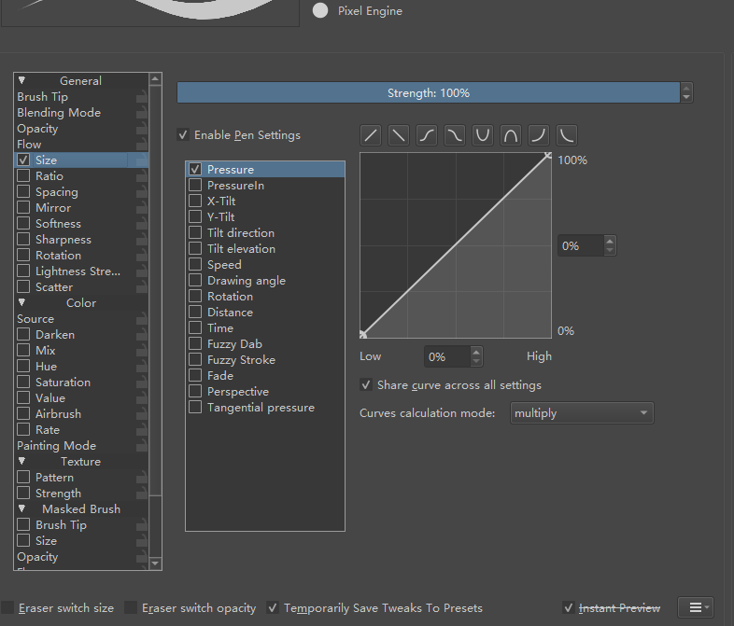Viewport: 734px width, 626px height.
Task: Select Blending Mode in settings list
Action: tap(59, 113)
